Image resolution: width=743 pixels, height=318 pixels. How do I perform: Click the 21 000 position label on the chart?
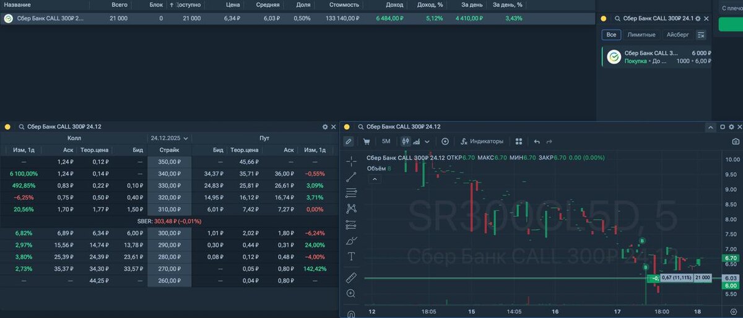pos(702,278)
